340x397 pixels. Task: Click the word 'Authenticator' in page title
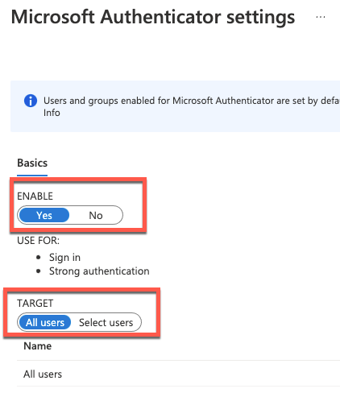[160, 17]
